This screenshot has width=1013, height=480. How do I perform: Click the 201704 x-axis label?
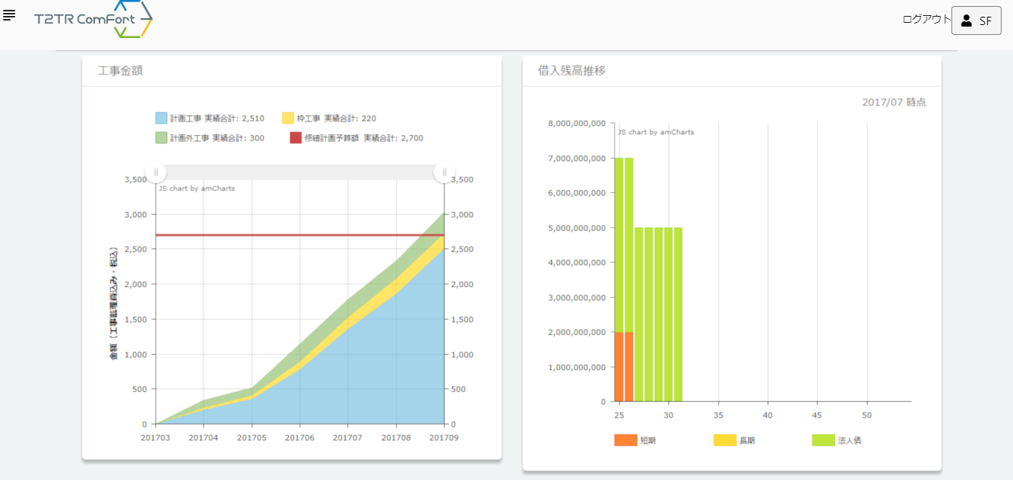tap(204, 437)
